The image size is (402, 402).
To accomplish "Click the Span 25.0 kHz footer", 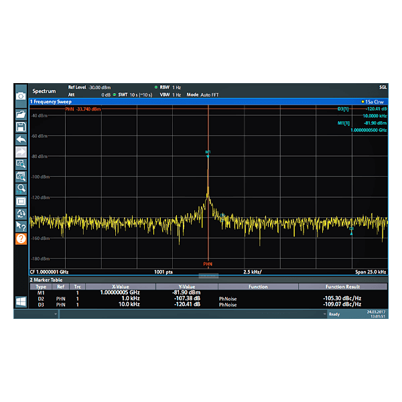I will tap(371, 272).
